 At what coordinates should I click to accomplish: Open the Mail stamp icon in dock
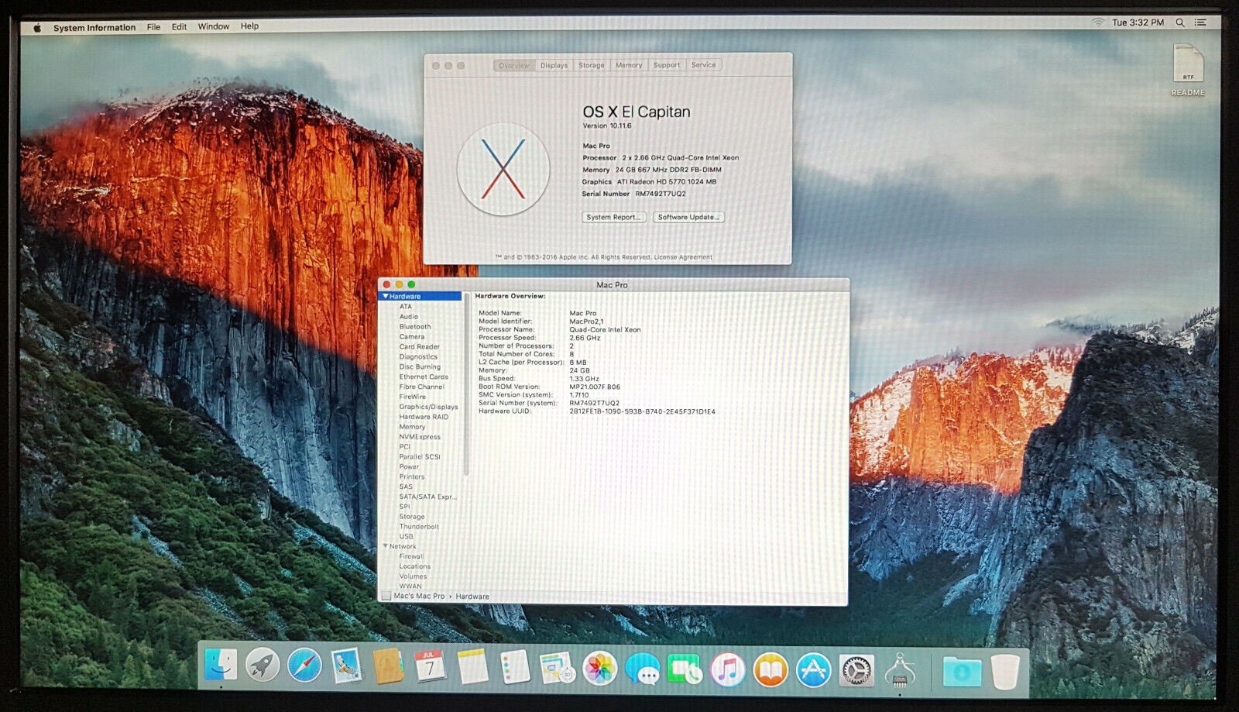(x=346, y=666)
